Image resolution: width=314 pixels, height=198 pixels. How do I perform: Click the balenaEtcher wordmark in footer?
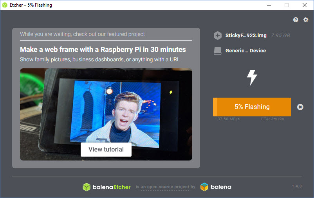[112, 187]
